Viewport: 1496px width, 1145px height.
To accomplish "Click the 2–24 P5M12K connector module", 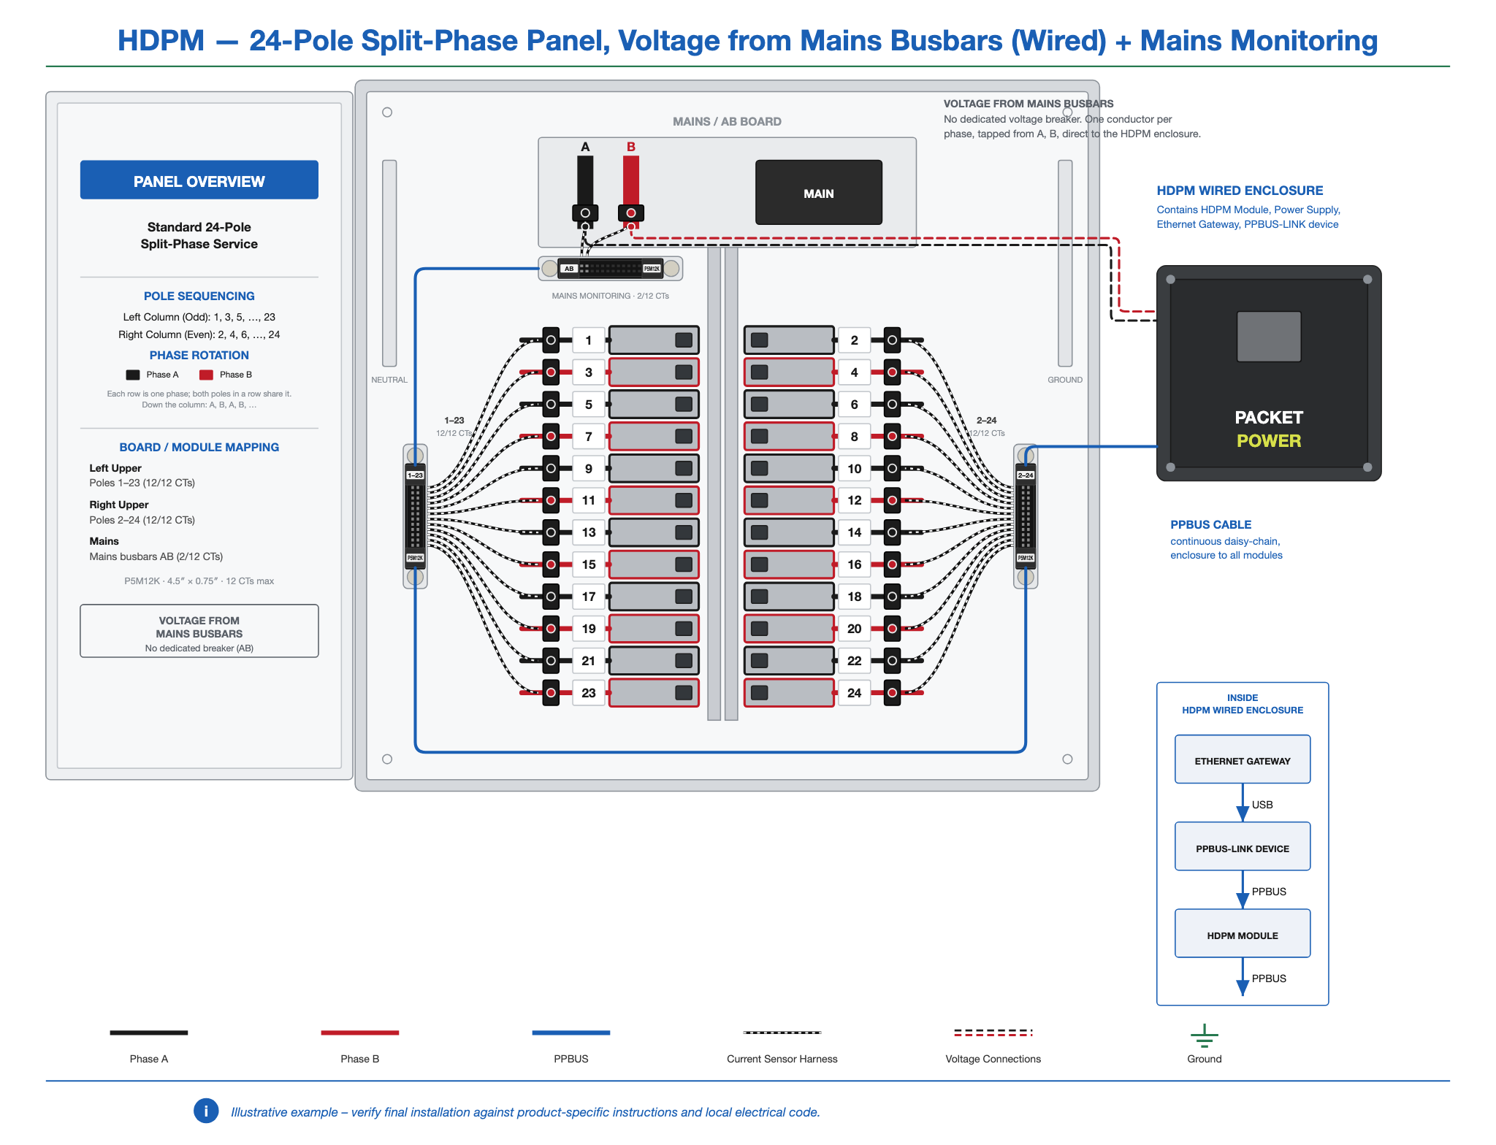I will pyautogui.click(x=1026, y=516).
